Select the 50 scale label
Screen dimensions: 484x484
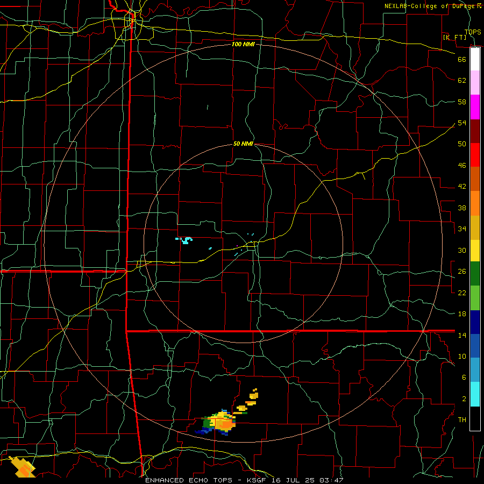click(x=462, y=144)
